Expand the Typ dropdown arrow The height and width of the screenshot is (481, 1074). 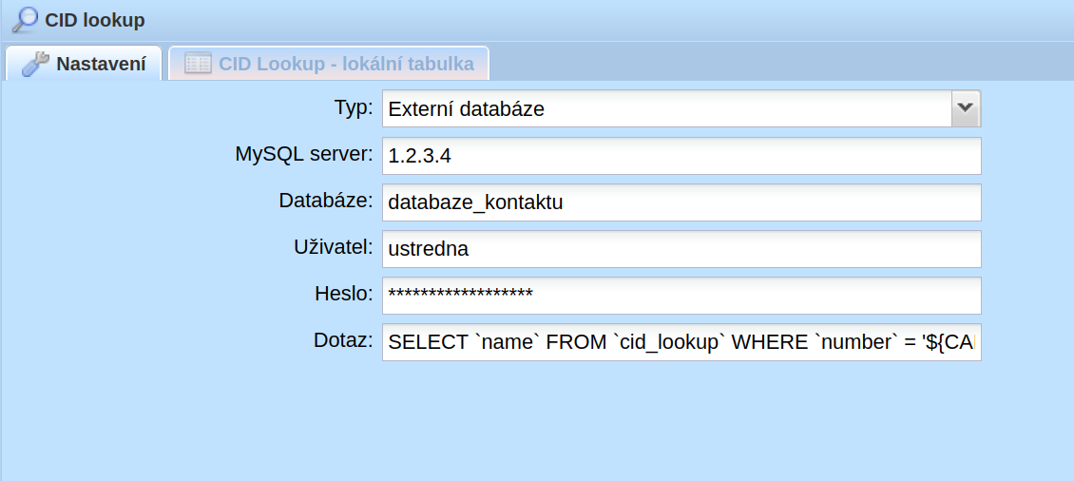pos(966,108)
